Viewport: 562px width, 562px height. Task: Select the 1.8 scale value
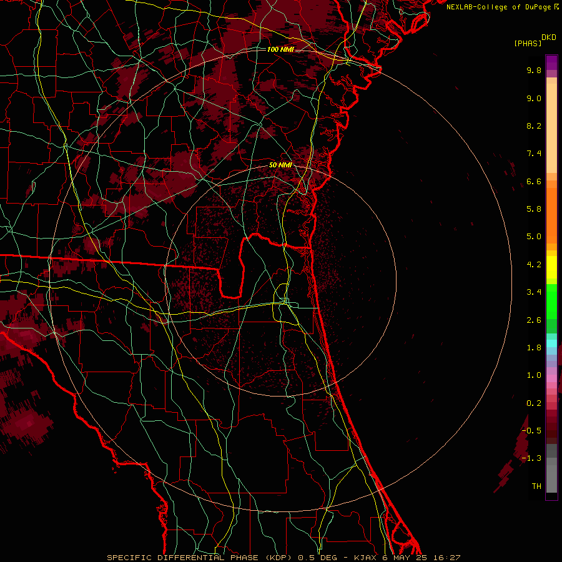(x=534, y=348)
